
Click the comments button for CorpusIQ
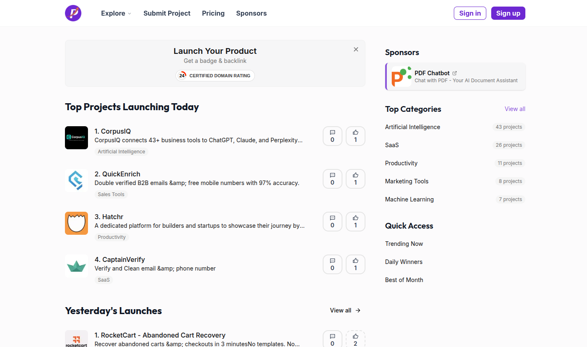pos(333,136)
